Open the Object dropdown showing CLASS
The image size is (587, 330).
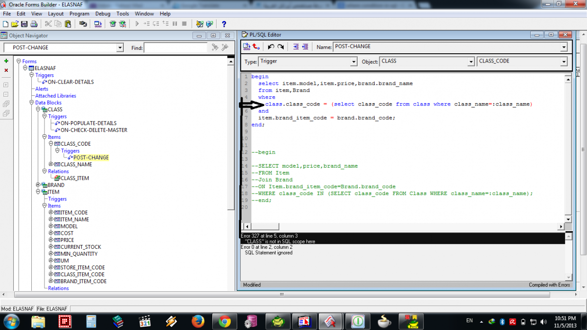pyautogui.click(x=471, y=62)
